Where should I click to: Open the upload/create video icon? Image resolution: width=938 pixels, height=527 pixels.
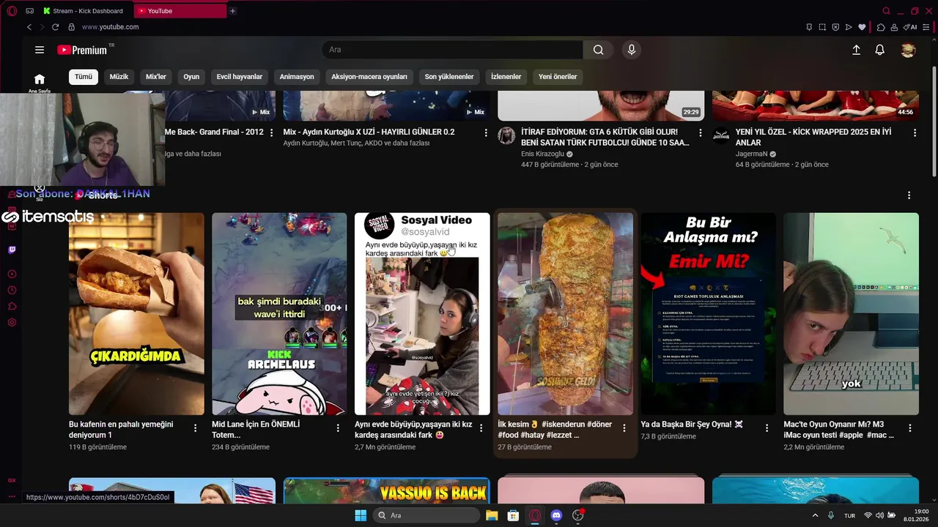tap(856, 50)
